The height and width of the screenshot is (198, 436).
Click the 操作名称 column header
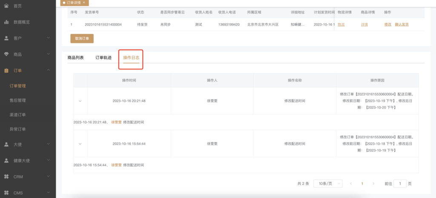(x=295, y=80)
